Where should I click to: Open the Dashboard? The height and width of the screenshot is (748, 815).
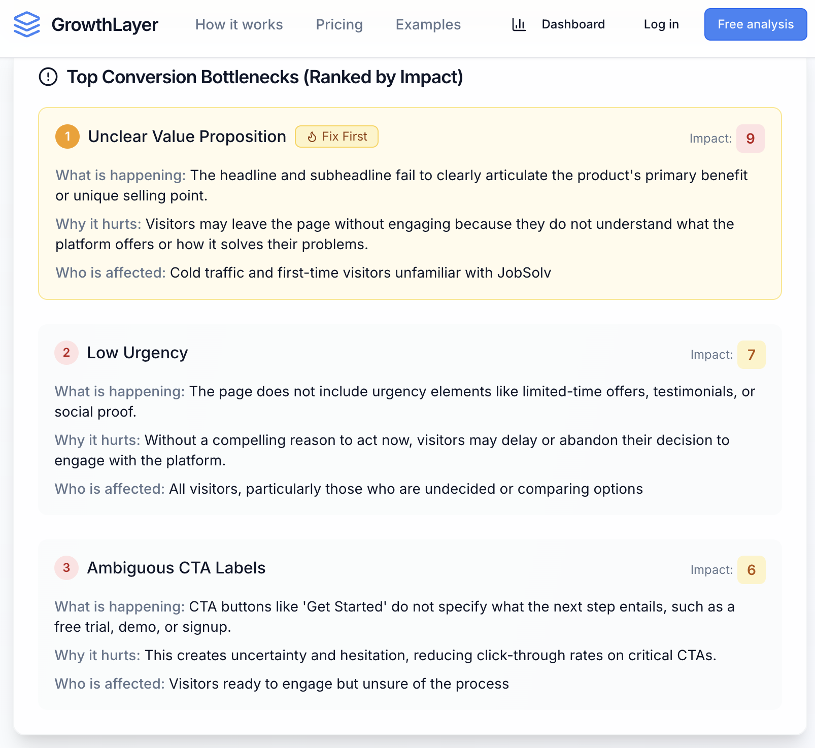(573, 24)
